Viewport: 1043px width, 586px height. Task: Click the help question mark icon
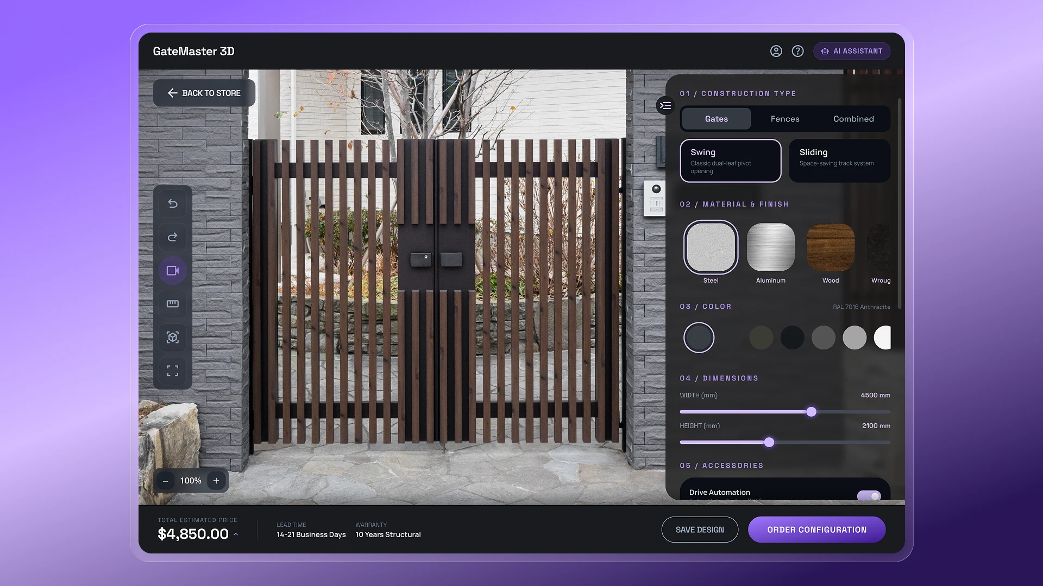pyautogui.click(x=797, y=51)
